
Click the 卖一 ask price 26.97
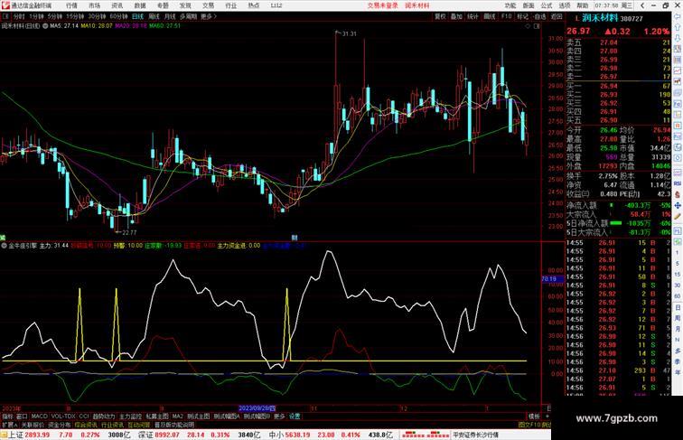click(609, 77)
